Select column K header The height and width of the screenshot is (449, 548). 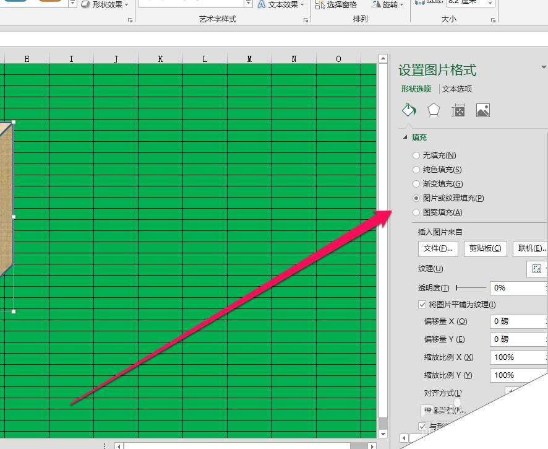click(x=160, y=59)
